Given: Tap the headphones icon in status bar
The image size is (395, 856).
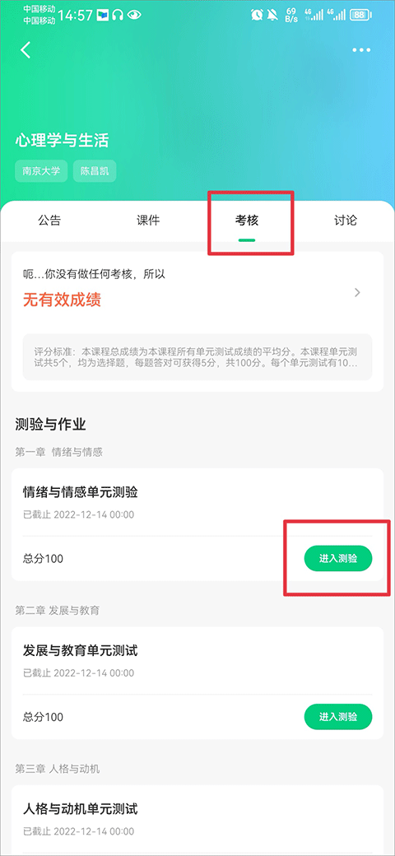Looking at the screenshot, I should [x=118, y=16].
